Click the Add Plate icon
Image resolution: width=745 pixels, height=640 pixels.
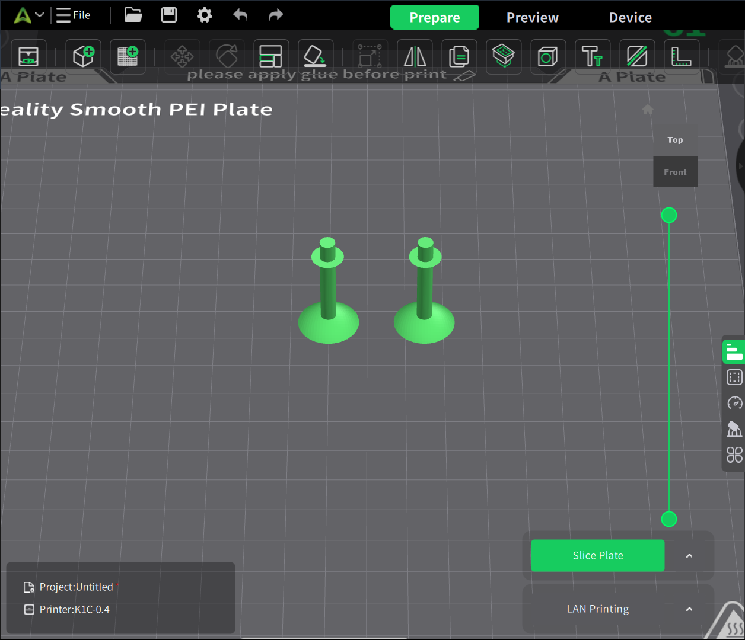(128, 57)
